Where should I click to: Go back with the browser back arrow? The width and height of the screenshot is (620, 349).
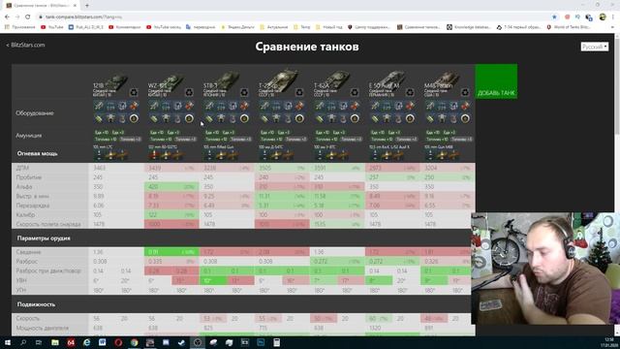click(x=7, y=17)
